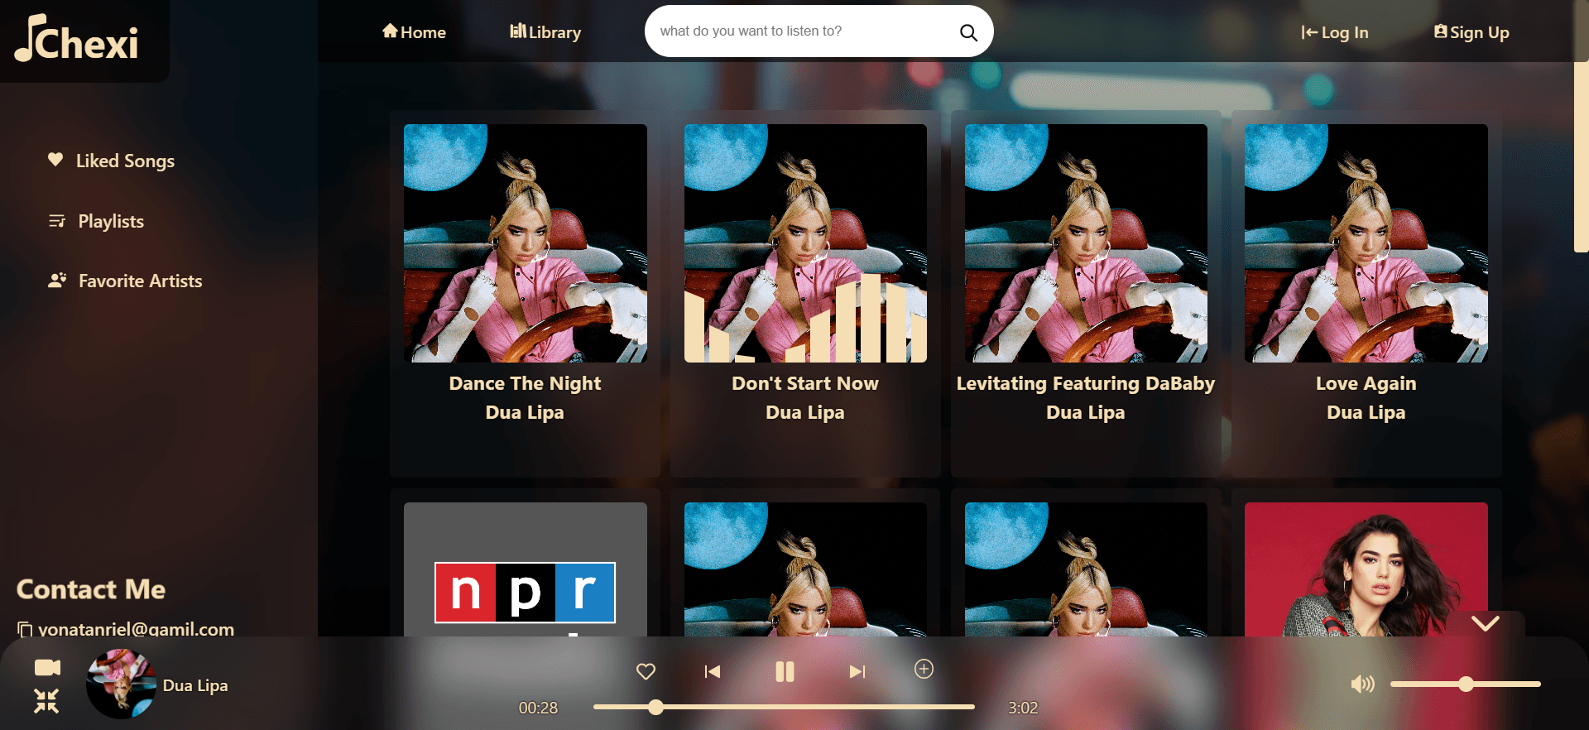This screenshot has height=730, width=1589.
Task: Click the Chexi logo
Action: (x=76, y=39)
